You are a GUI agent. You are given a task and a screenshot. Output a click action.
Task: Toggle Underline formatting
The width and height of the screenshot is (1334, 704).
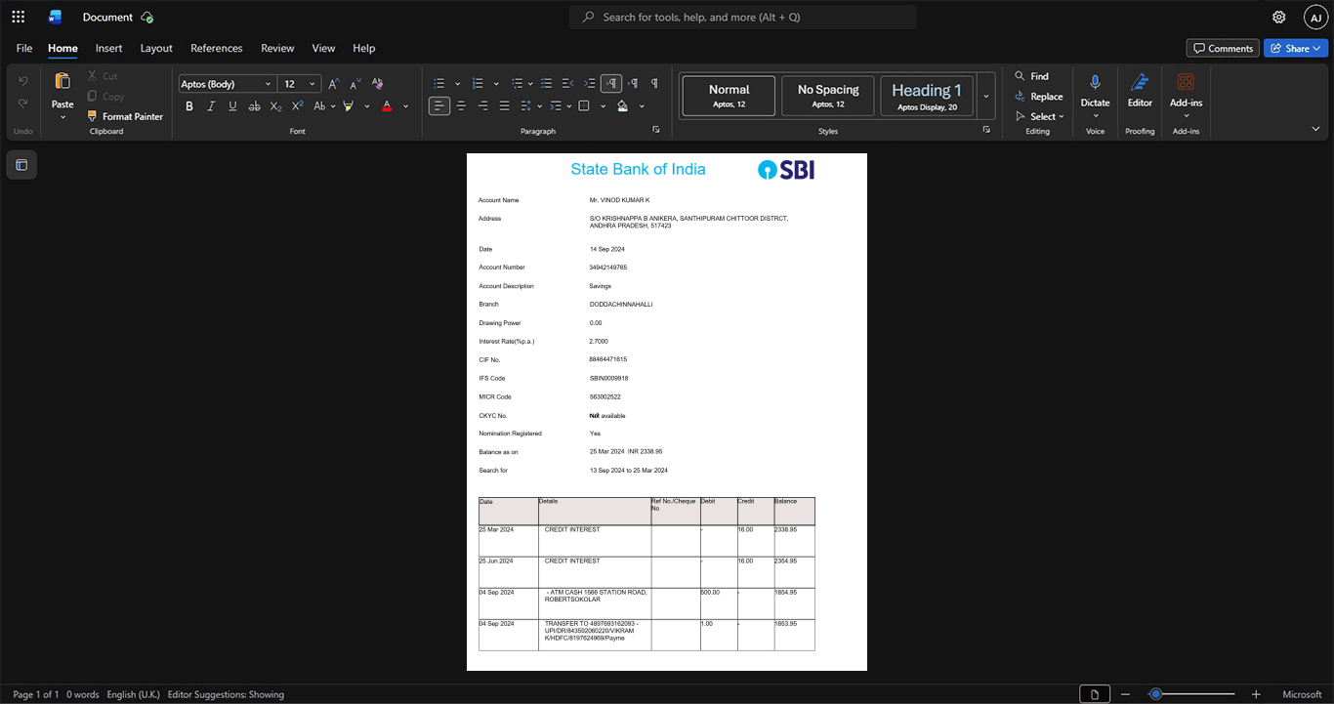[232, 106]
